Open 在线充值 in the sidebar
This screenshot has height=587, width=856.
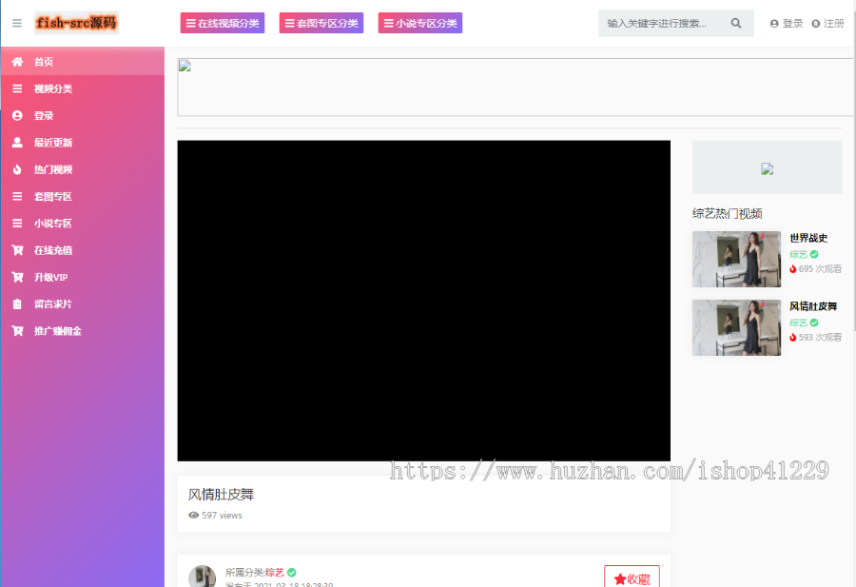click(83, 250)
